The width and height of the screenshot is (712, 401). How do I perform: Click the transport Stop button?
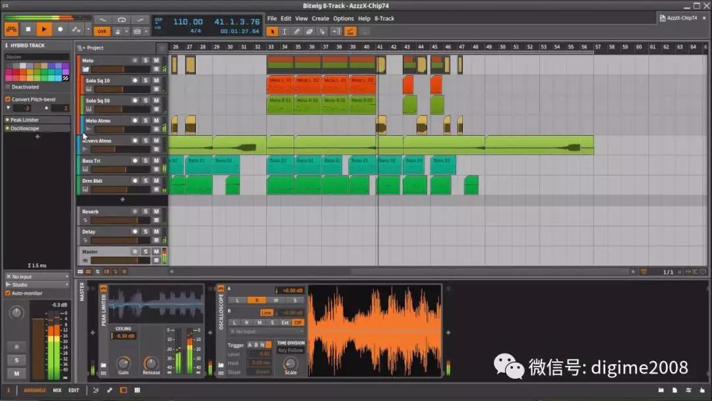pyautogui.click(x=28, y=30)
